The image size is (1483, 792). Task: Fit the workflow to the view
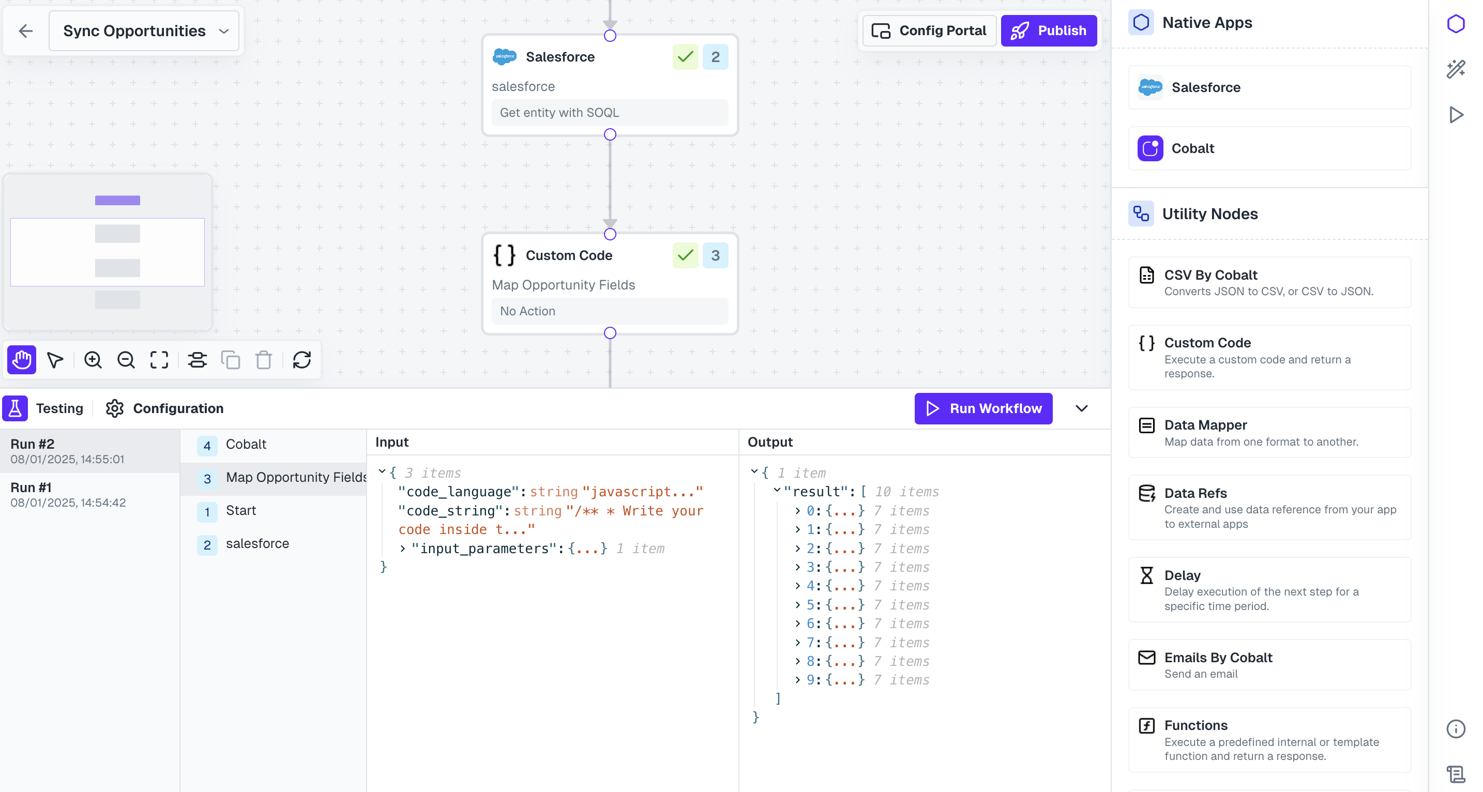(159, 360)
